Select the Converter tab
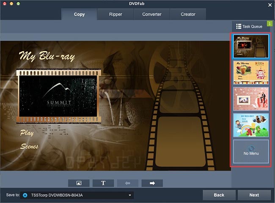275x203 pixels. click(152, 14)
